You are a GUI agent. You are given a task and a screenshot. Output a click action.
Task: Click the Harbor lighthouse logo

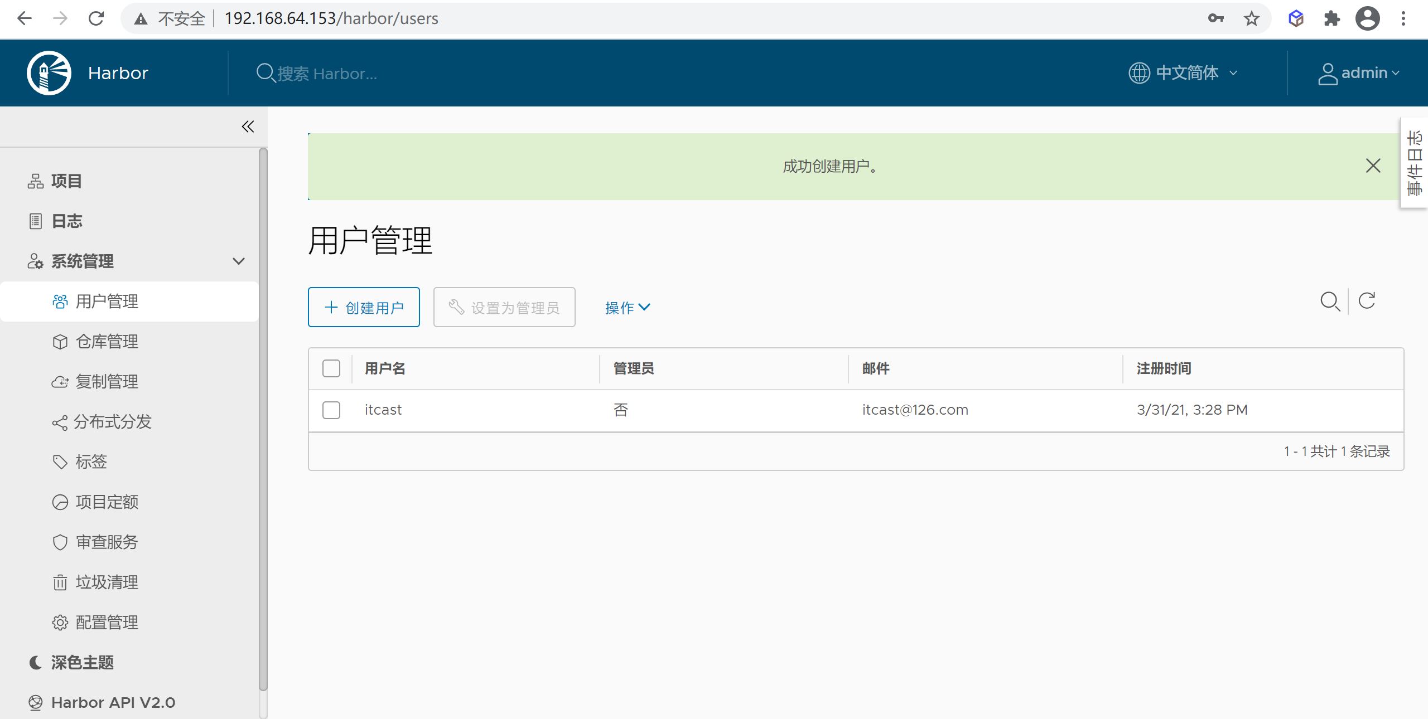tap(49, 72)
